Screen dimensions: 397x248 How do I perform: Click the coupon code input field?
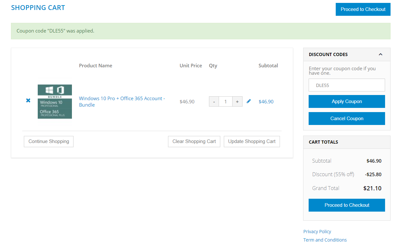pos(347,85)
